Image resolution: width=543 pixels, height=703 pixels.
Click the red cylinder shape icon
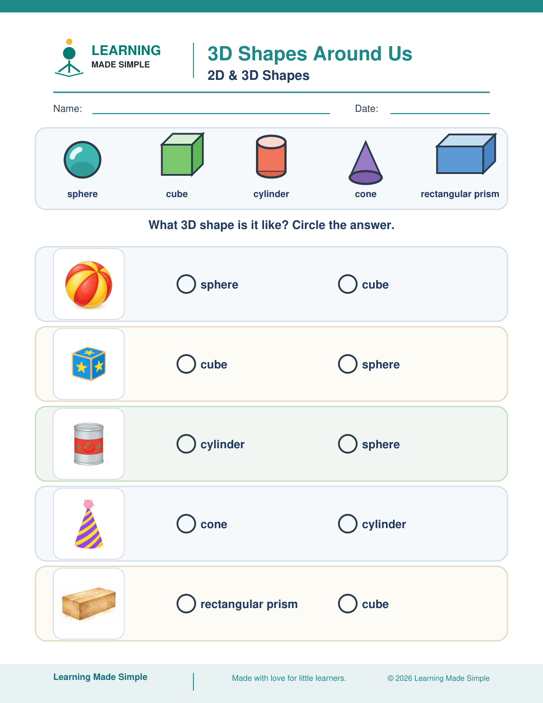click(x=271, y=157)
